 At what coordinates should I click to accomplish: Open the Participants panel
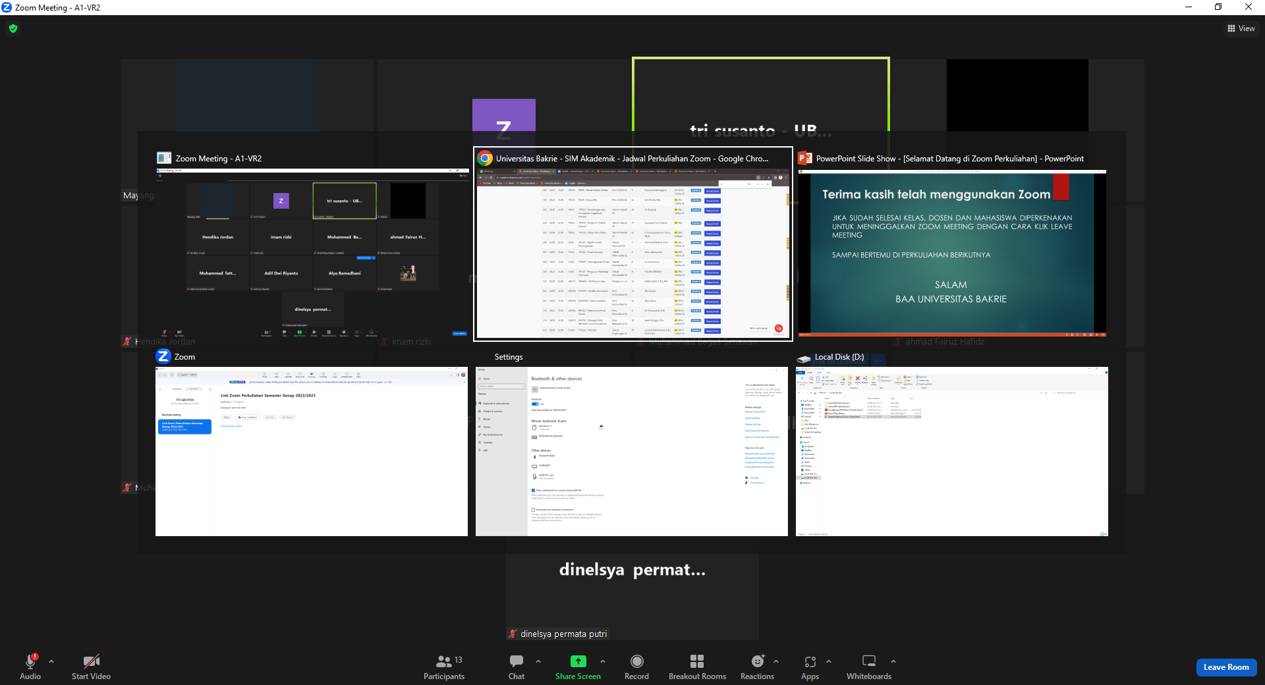(444, 667)
